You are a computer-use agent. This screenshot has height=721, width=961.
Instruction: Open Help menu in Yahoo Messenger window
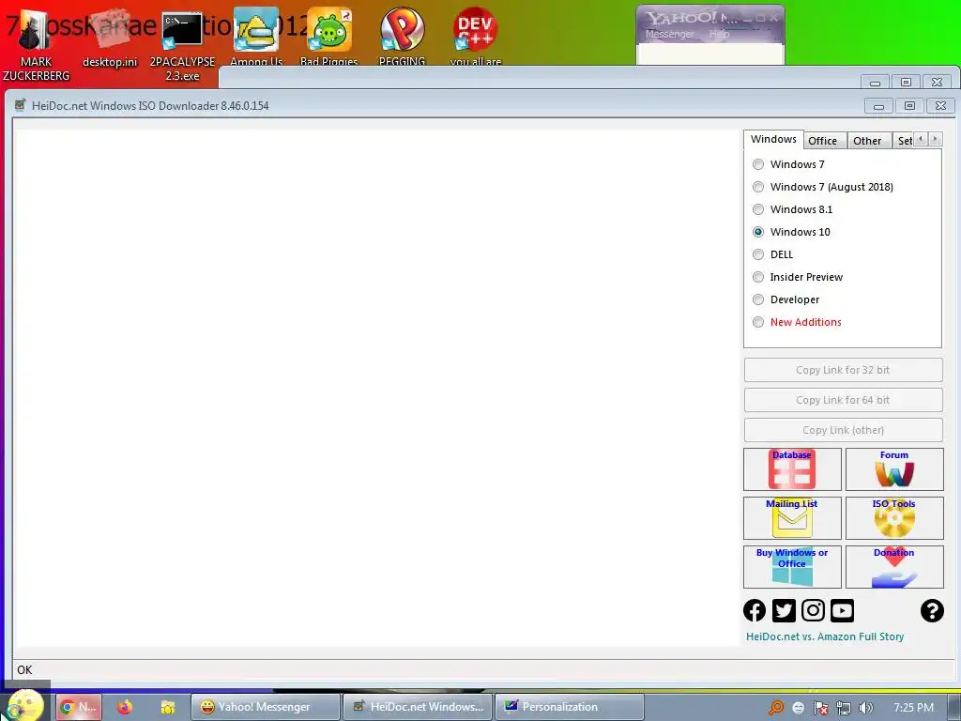(720, 34)
